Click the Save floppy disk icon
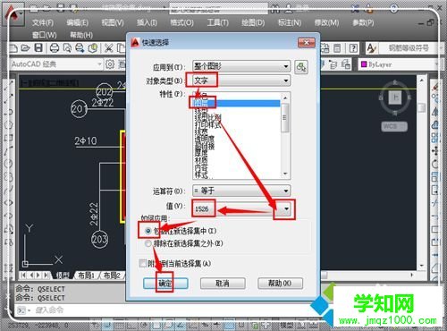The height and width of the screenshot is (331, 447). pyautogui.click(x=38, y=47)
